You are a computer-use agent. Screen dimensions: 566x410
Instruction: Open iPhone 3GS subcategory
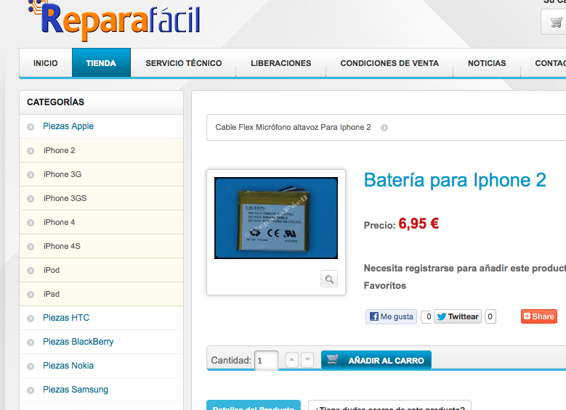[x=65, y=198]
